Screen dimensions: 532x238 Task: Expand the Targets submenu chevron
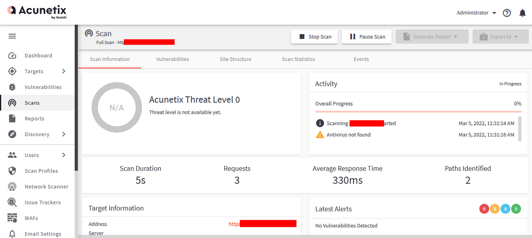click(64, 71)
